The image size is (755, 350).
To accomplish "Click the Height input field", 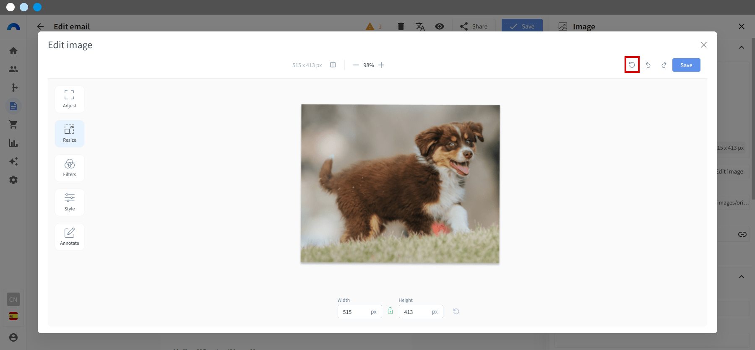I will coord(421,311).
